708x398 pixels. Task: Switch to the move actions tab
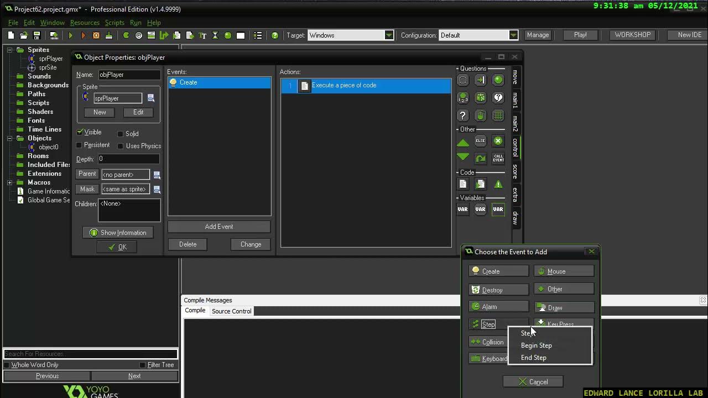click(515, 77)
